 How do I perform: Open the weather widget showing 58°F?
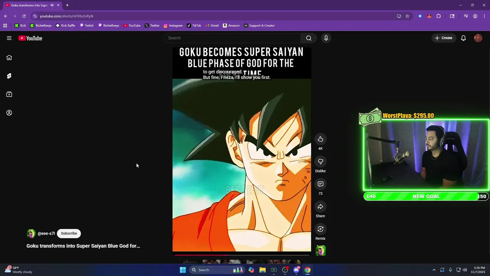tap(18, 270)
